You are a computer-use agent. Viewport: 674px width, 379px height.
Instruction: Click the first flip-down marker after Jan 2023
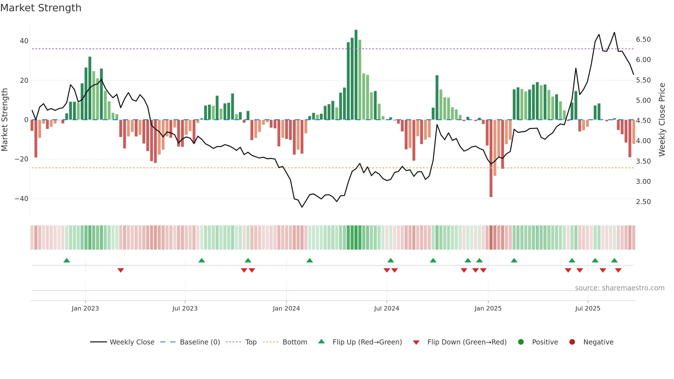coord(121,270)
